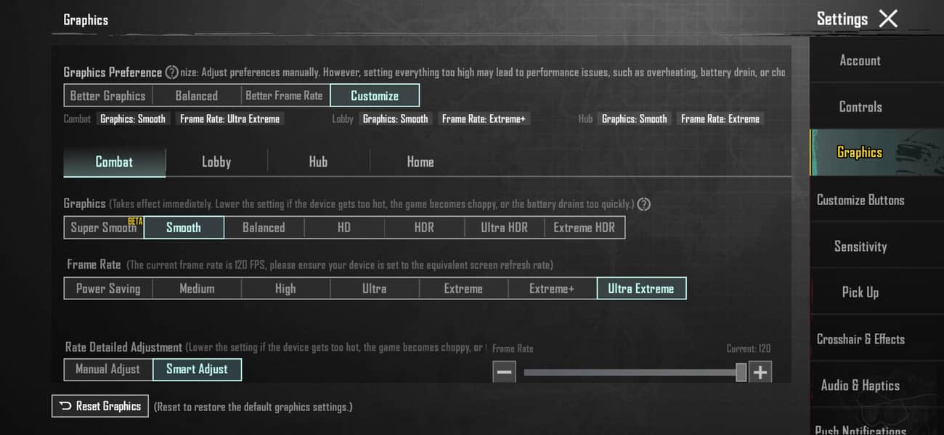Choose HDR graphics quality

424,228
